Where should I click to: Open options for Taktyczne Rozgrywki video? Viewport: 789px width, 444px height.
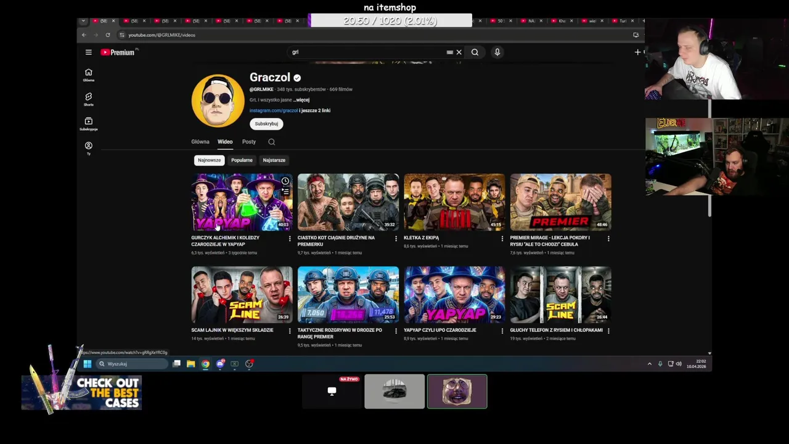pos(396,331)
